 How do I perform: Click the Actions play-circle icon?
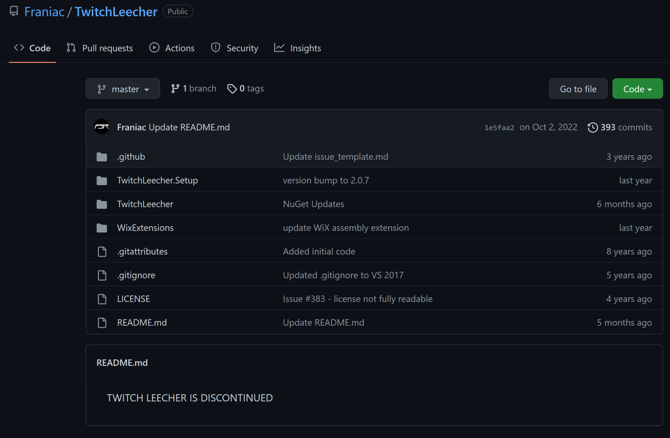[x=155, y=48]
